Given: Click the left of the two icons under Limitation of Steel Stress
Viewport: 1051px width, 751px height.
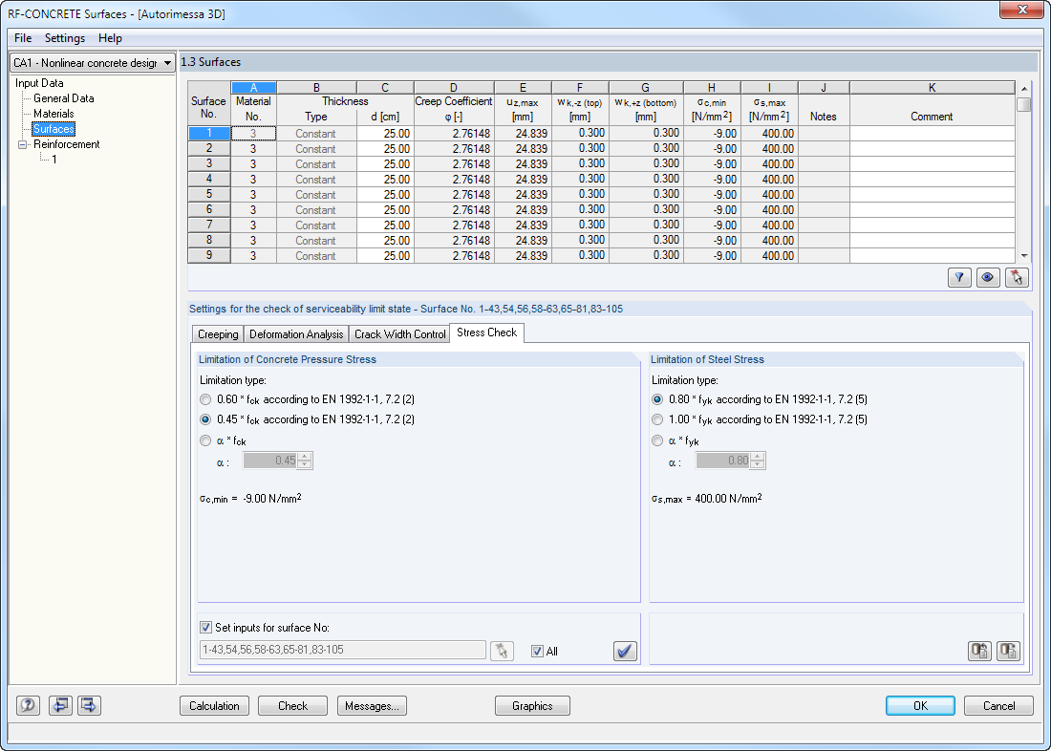Looking at the screenshot, I should click(980, 651).
